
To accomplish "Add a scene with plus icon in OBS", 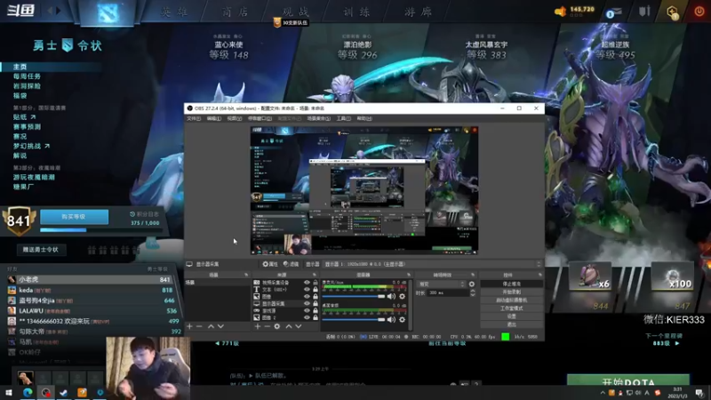I will (189, 326).
